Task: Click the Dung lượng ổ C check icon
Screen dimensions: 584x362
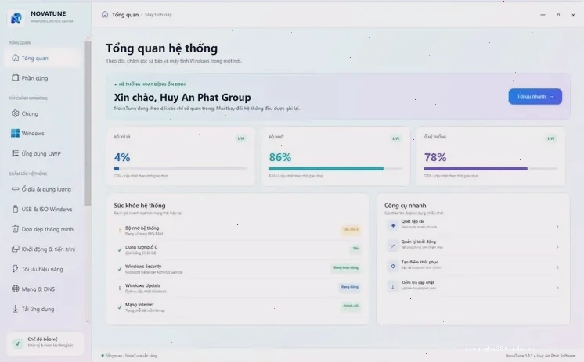Action: click(120, 249)
